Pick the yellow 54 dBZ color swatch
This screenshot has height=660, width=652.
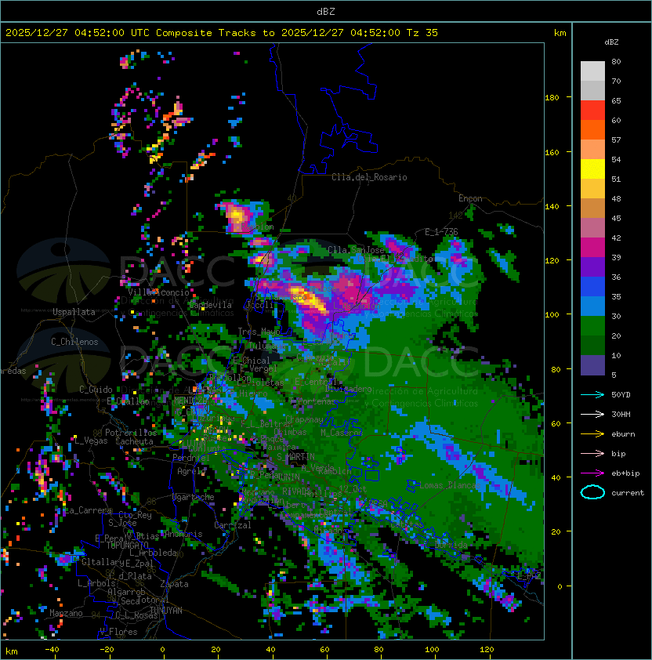click(x=592, y=169)
